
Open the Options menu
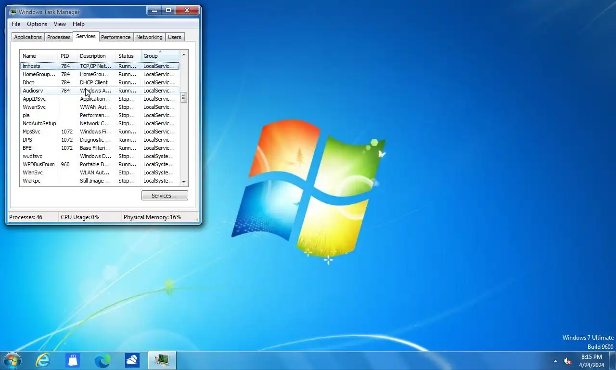(37, 24)
